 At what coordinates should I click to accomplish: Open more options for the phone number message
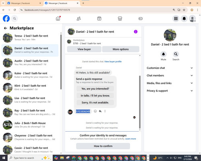[x=105, y=111]
